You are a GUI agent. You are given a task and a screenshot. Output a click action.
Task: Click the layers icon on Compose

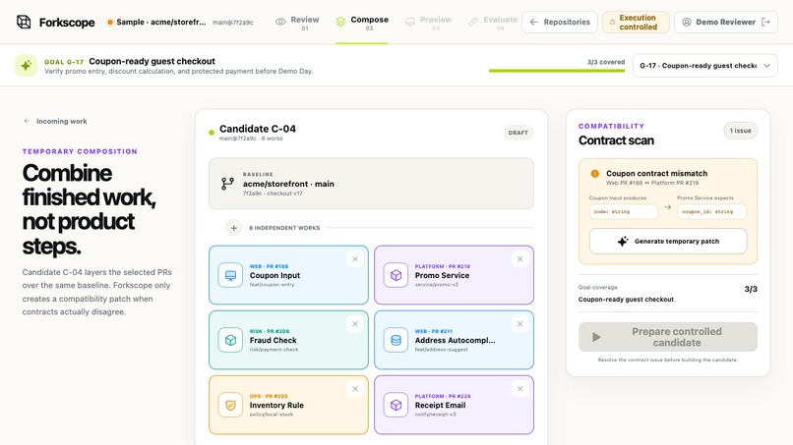coord(340,22)
